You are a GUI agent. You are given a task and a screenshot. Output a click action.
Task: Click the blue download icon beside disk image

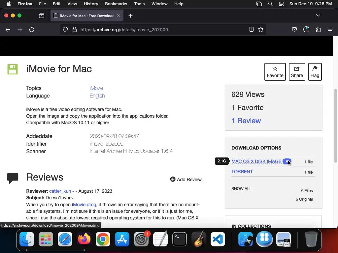click(287, 161)
